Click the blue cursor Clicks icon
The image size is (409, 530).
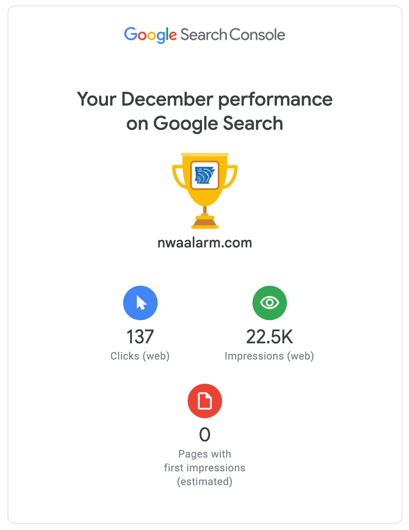140,303
